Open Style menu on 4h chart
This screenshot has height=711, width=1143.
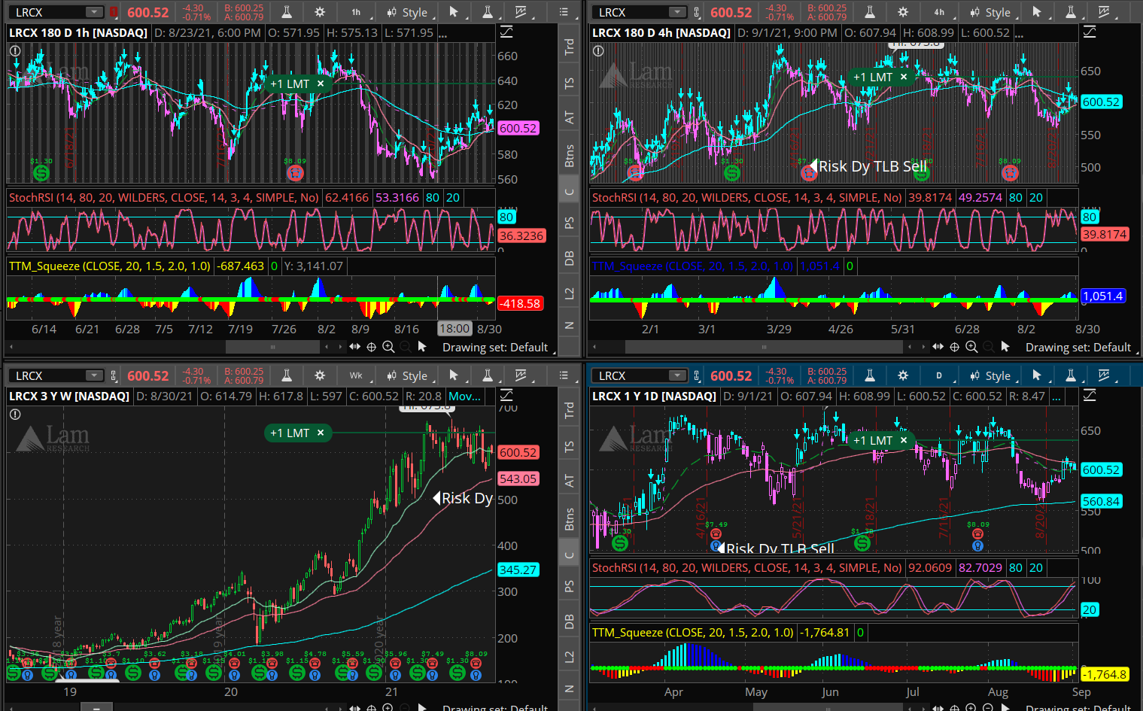tap(990, 12)
